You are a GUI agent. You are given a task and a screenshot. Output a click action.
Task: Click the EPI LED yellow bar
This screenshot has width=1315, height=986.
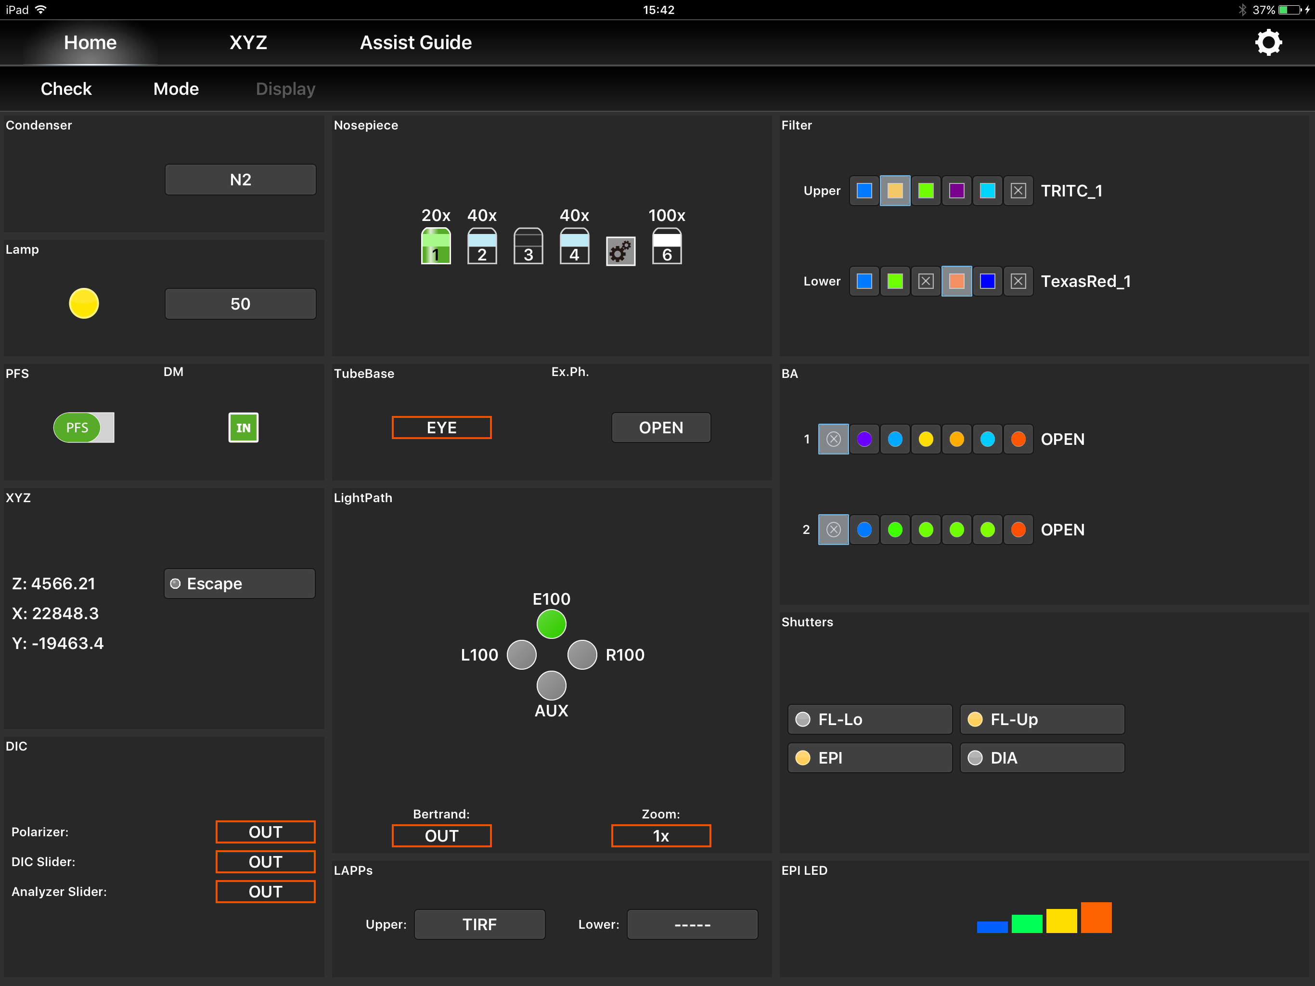click(x=1062, y=921)
